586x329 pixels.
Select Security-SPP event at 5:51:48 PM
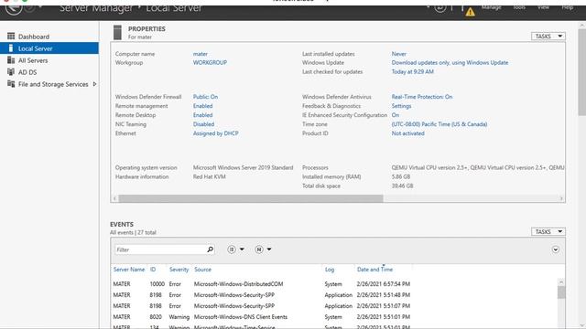333,295
